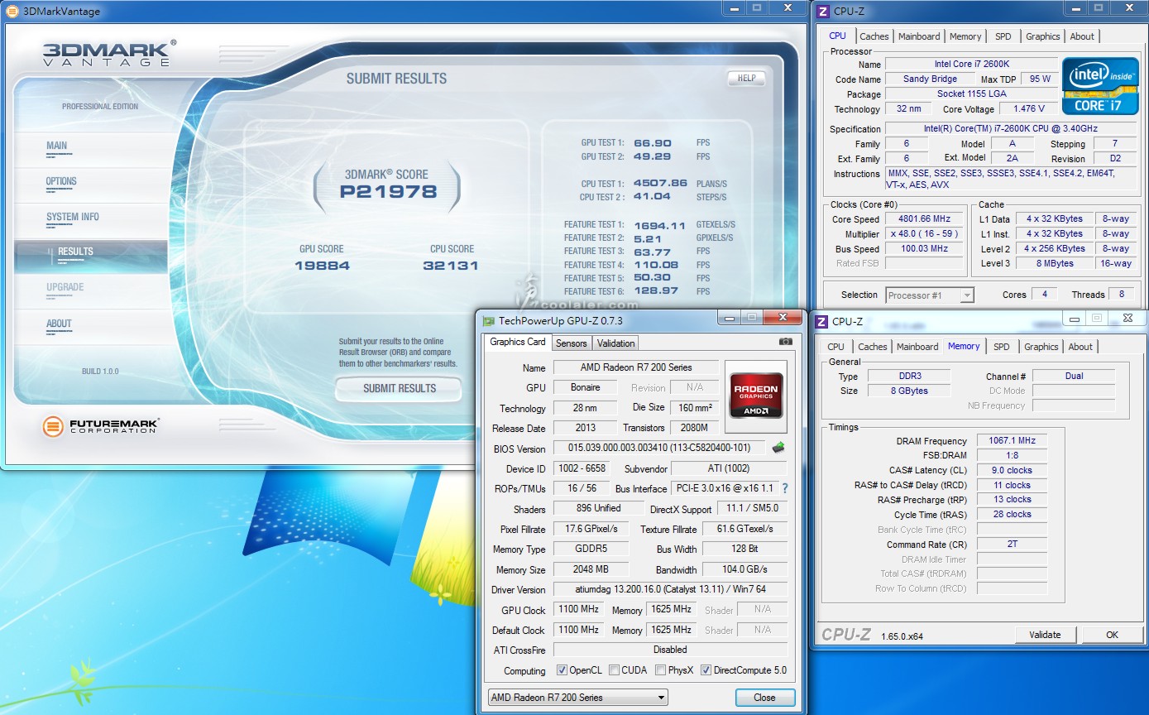Click the GPU-Z title bar icon
This screenshot has height=715, width=1149.
point(489,321)
